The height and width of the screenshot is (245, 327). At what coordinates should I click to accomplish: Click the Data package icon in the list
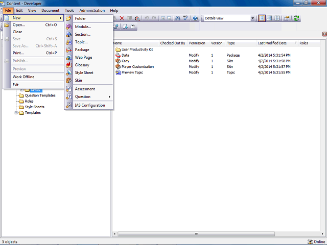(118, 55)
